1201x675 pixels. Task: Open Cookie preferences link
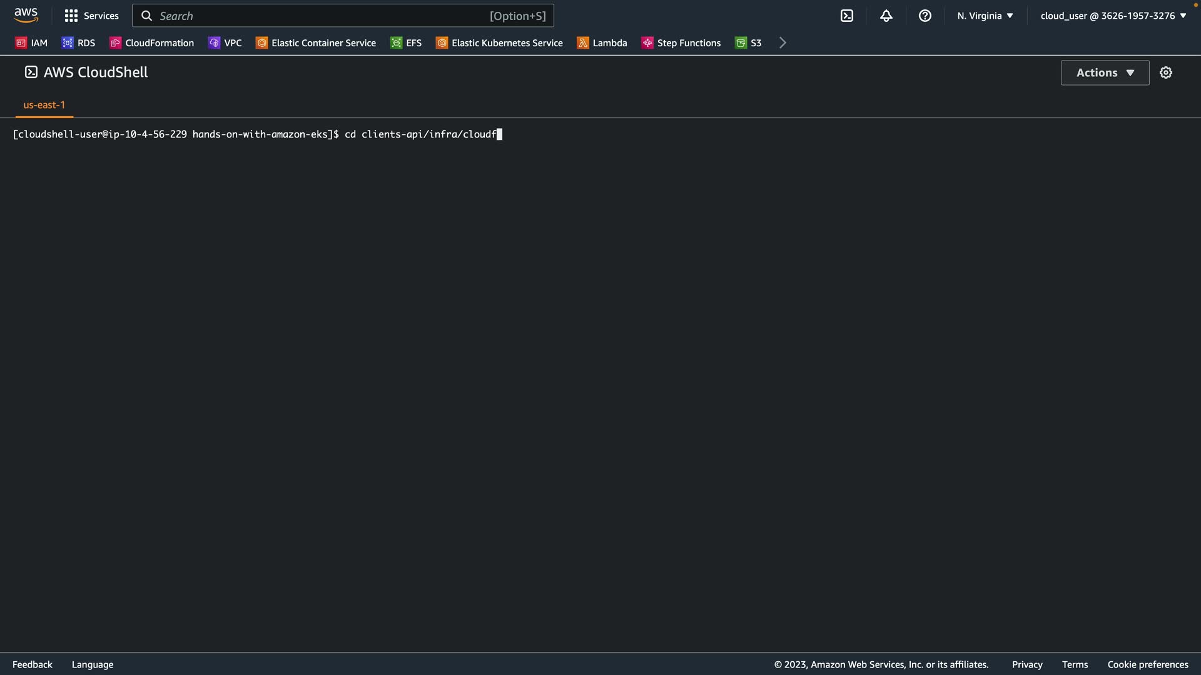1147,664
